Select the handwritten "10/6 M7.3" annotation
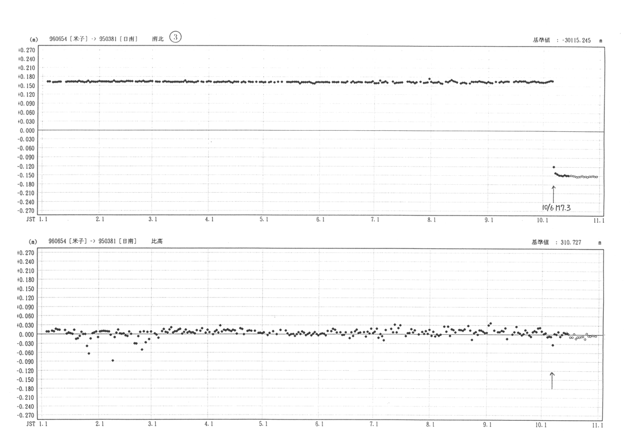Screen dimensions: 630x448 556,208
